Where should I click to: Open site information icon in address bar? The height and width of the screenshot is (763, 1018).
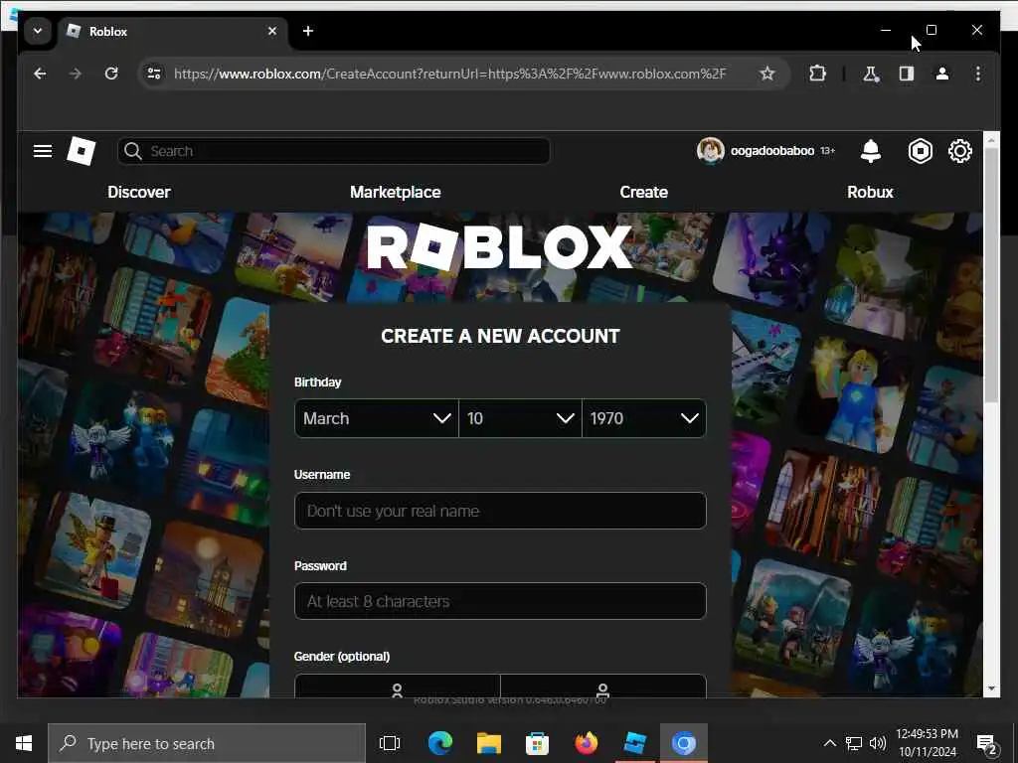[154, 74]
